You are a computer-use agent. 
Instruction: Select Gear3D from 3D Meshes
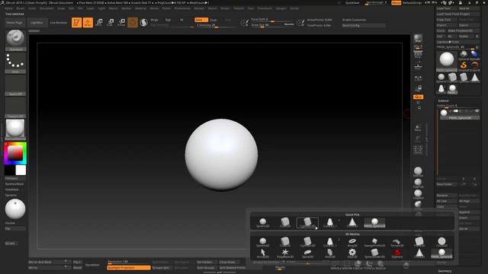(352, 253)
